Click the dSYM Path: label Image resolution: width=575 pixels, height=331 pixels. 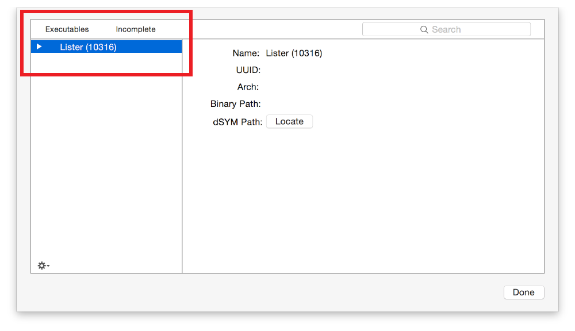pyautogui.click(x=237, y=122)
